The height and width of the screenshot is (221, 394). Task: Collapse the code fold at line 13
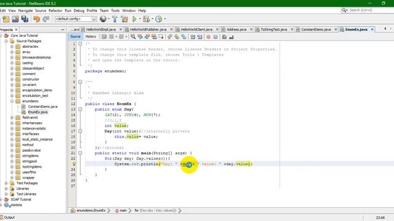click(80, 109)
